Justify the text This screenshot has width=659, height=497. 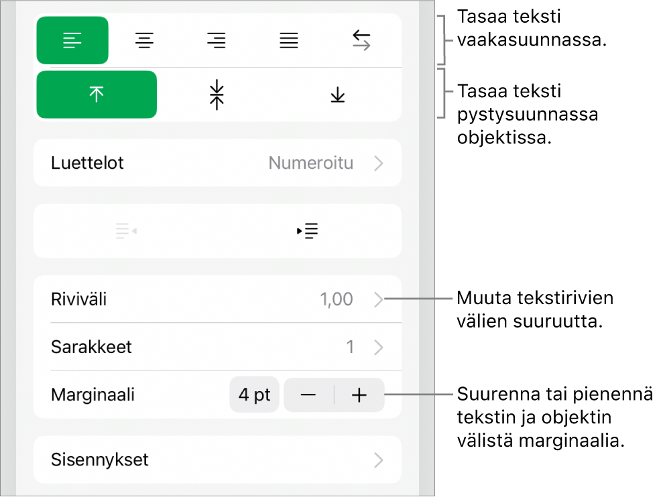click(x=289, y=40)
